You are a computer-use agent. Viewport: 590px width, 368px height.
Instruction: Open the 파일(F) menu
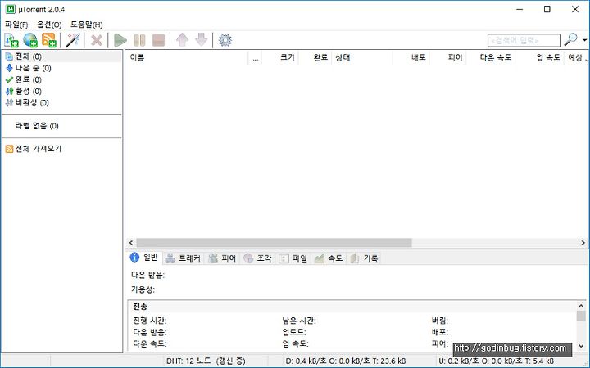click(16, 25)
